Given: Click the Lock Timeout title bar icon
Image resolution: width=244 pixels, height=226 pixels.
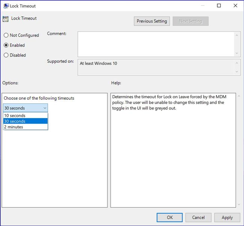Looking at the screenshot, I should [x=6, y=6].
